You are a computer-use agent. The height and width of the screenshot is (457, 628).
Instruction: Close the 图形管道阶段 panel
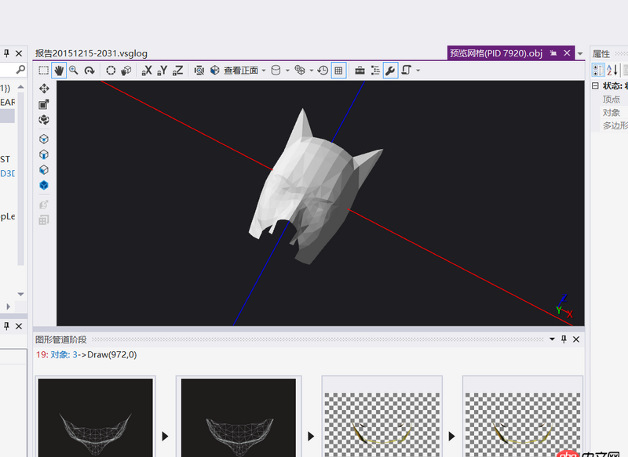click(x=576, y=339)
